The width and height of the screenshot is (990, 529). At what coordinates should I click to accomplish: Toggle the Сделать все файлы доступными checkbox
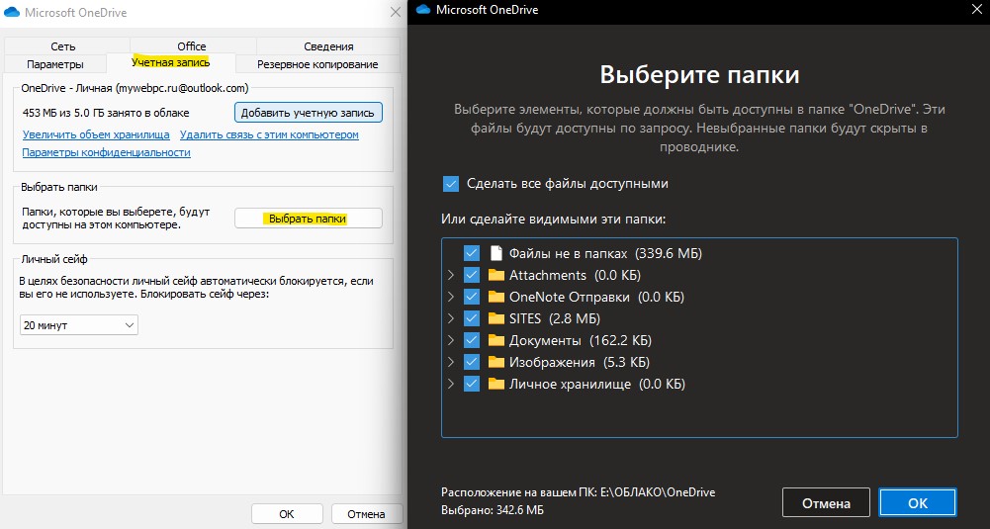451,184
